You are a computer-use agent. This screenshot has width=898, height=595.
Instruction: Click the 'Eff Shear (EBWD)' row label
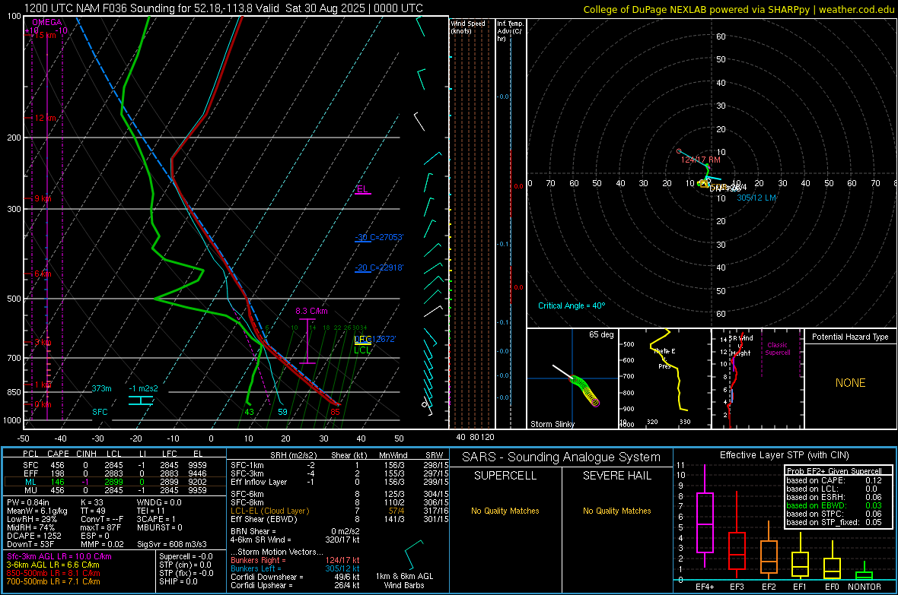point(264,520)
